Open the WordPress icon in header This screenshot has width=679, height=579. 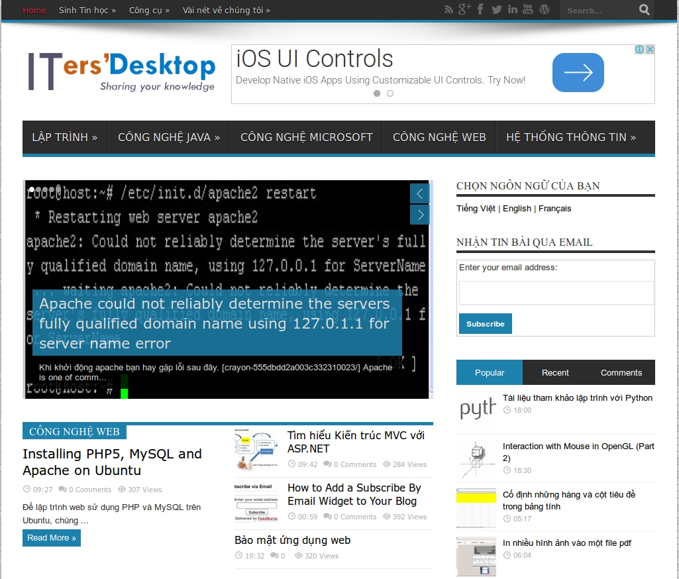pyautogui.click(x=545, y=9)
